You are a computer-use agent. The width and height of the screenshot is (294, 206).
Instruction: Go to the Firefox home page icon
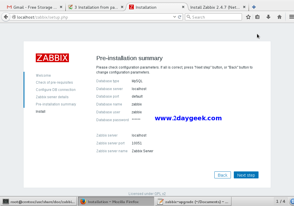click(x=279, y=17)
